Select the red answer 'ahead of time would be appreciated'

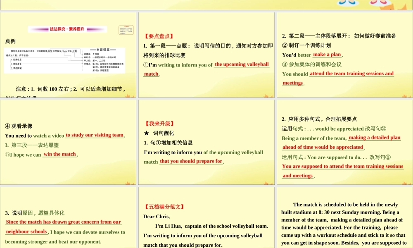[323, 147]
